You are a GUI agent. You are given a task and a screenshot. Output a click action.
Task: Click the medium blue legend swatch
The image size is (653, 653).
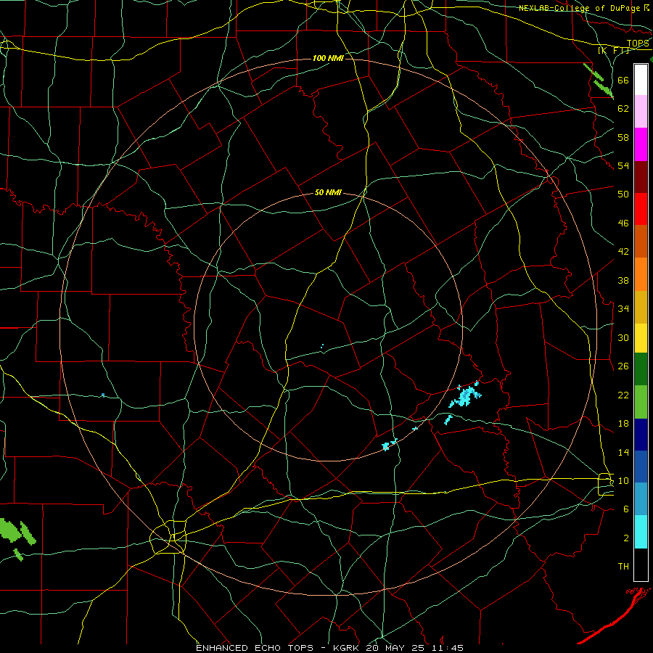641,467
